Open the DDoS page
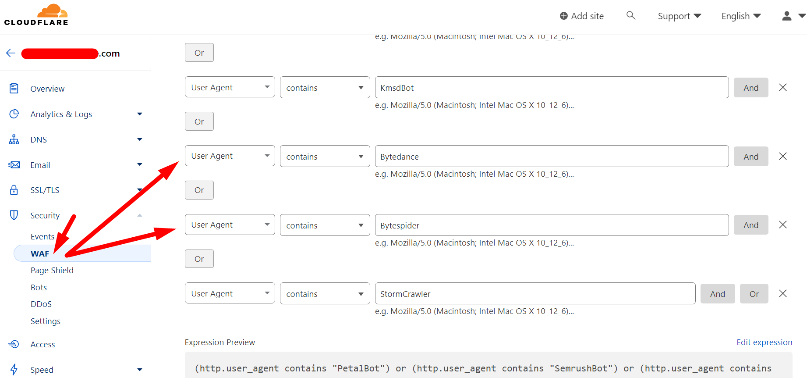807x378 pixels. (x=41, y=304)
